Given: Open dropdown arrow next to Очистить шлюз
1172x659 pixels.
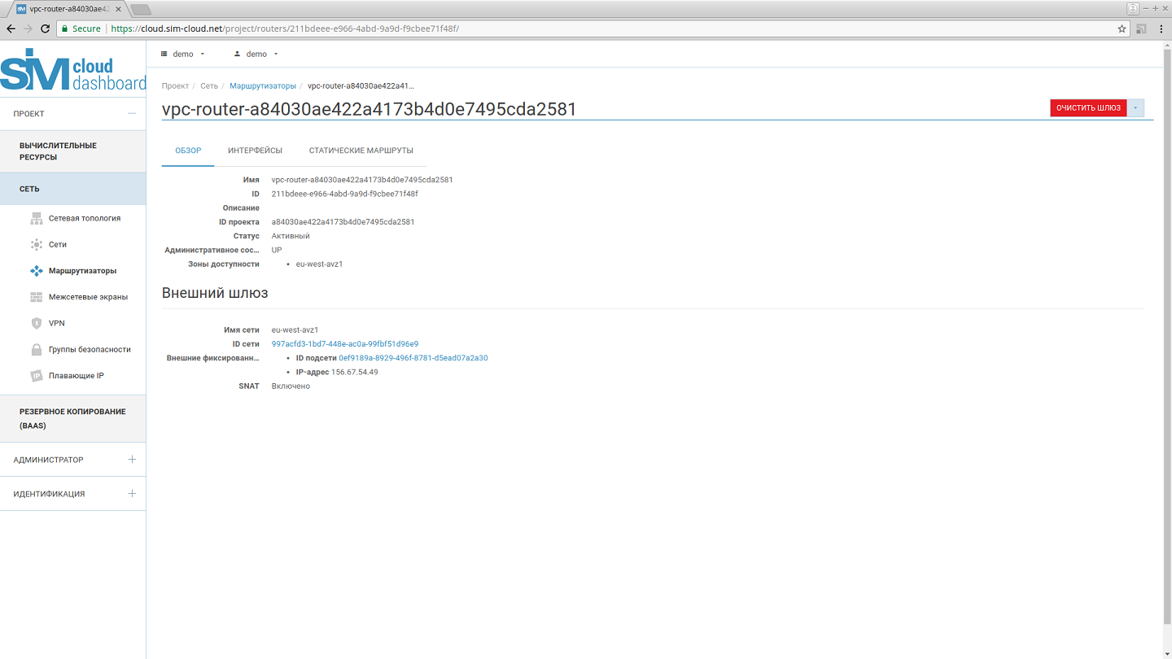Looking at the screenshot, I should coord(1135,108).
